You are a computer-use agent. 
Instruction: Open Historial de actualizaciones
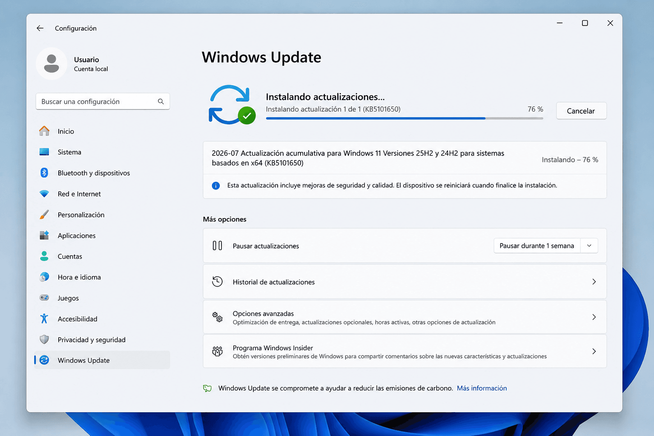tap(405, 282)
